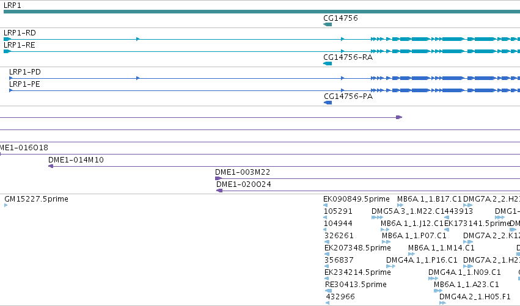This screenshot has height=306, width=520.
Task: Click the LRP1-PD protein label
Action: pos(25,72)
